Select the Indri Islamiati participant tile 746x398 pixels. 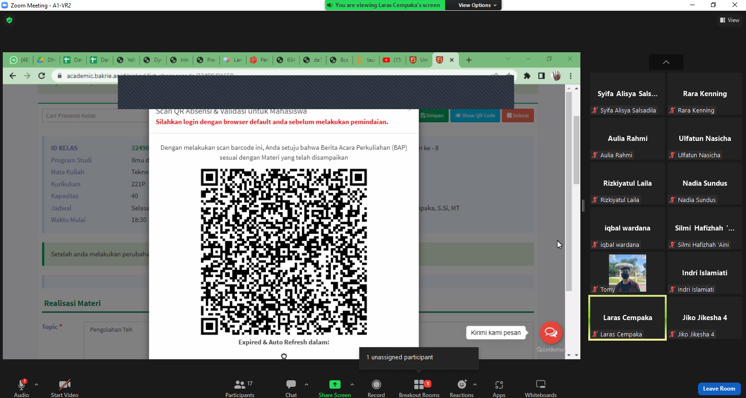click(705, 273)
